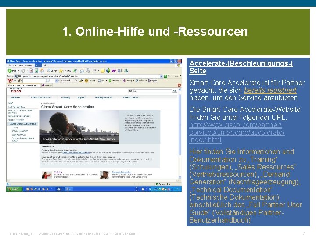Click the Home link in the left sidebar

click(10, 103)
